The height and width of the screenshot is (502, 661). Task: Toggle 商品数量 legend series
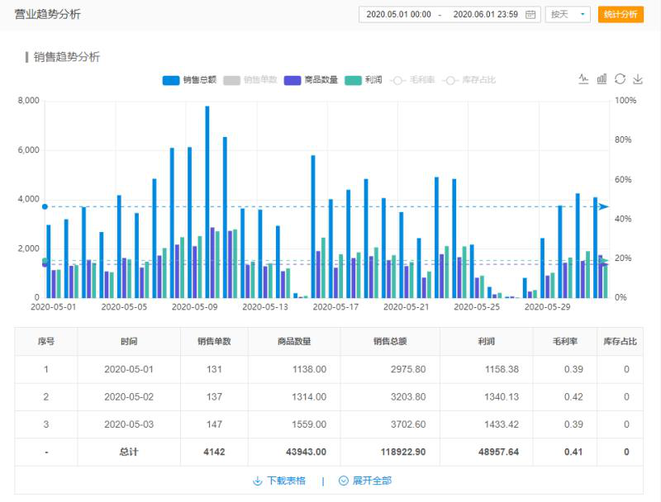tap(311, 79)
